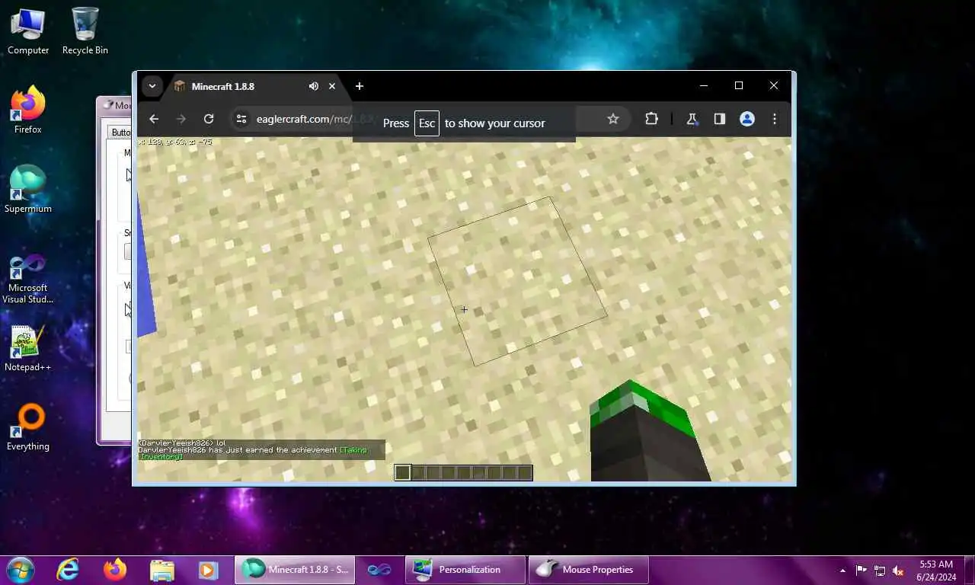Launch Firefox from the desktop shortcut
Image resolution: width=975 pixels, height=585 pixels.
[x=28, y=110]
